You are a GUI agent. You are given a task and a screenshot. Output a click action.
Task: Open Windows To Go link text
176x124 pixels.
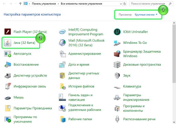[135, 43]
